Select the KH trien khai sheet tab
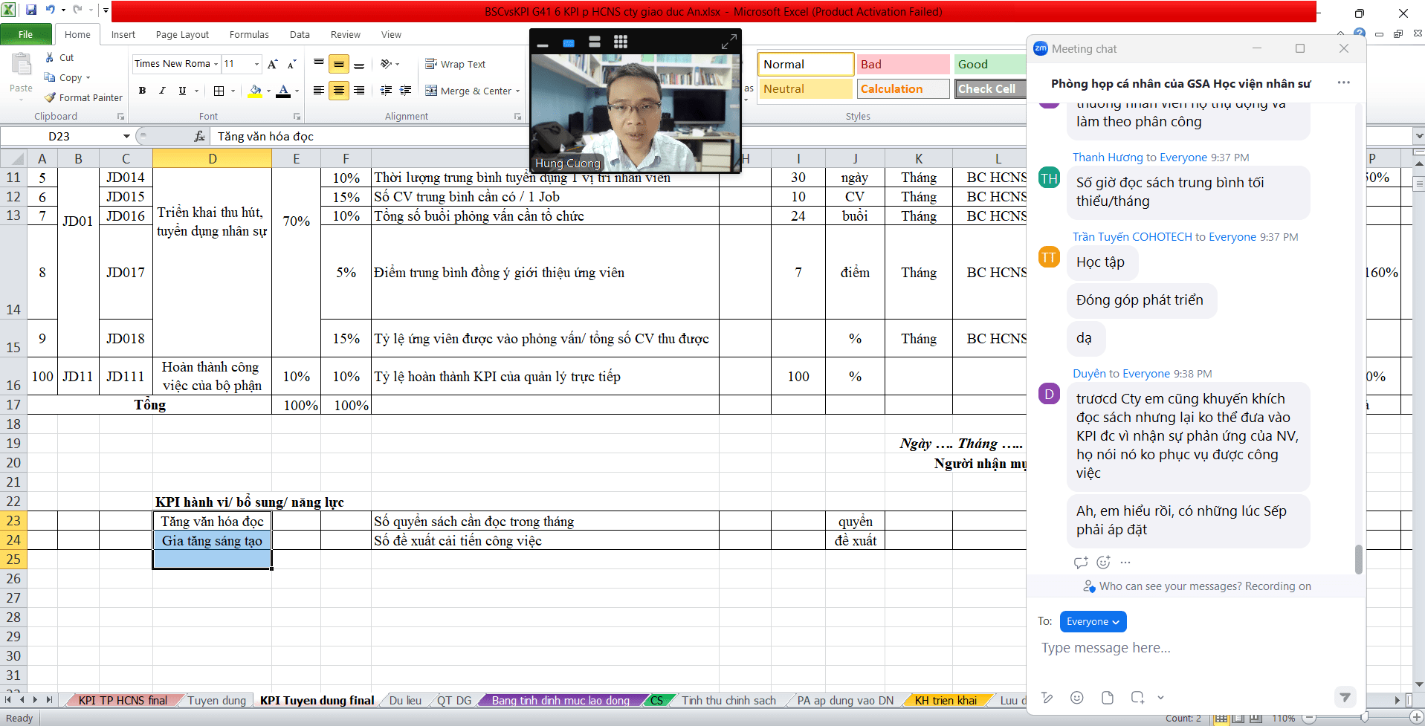 click(x=946, y=700)
